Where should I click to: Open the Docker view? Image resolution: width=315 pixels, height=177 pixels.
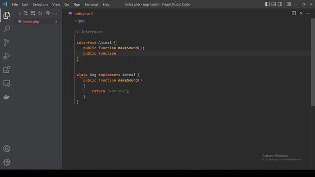6,97
